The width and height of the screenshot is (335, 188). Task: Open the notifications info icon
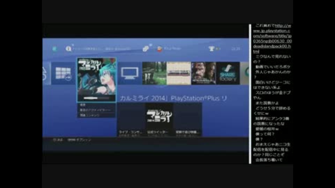pos(68,49)
